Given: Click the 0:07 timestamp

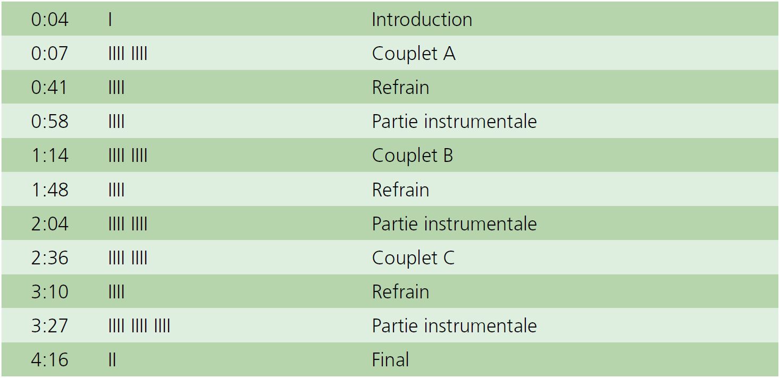Looking at the screenshot, I should 49,54.
